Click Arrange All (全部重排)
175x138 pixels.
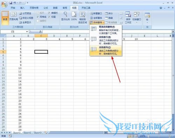(96, 18)
